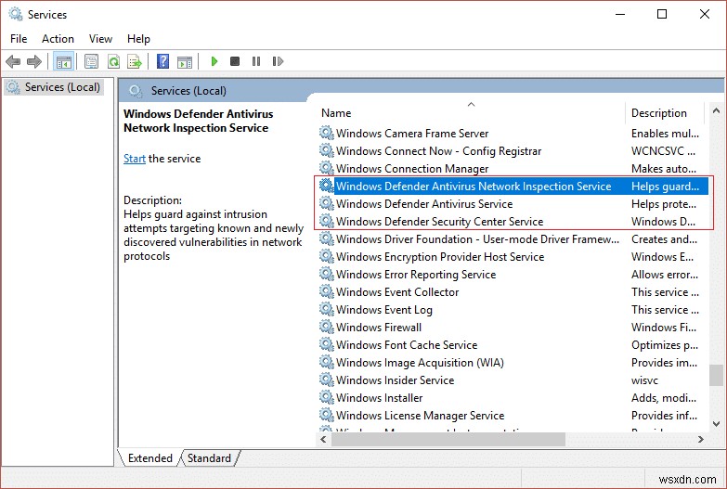
Task: Click the Start the service link
Action: pos(135,159)
